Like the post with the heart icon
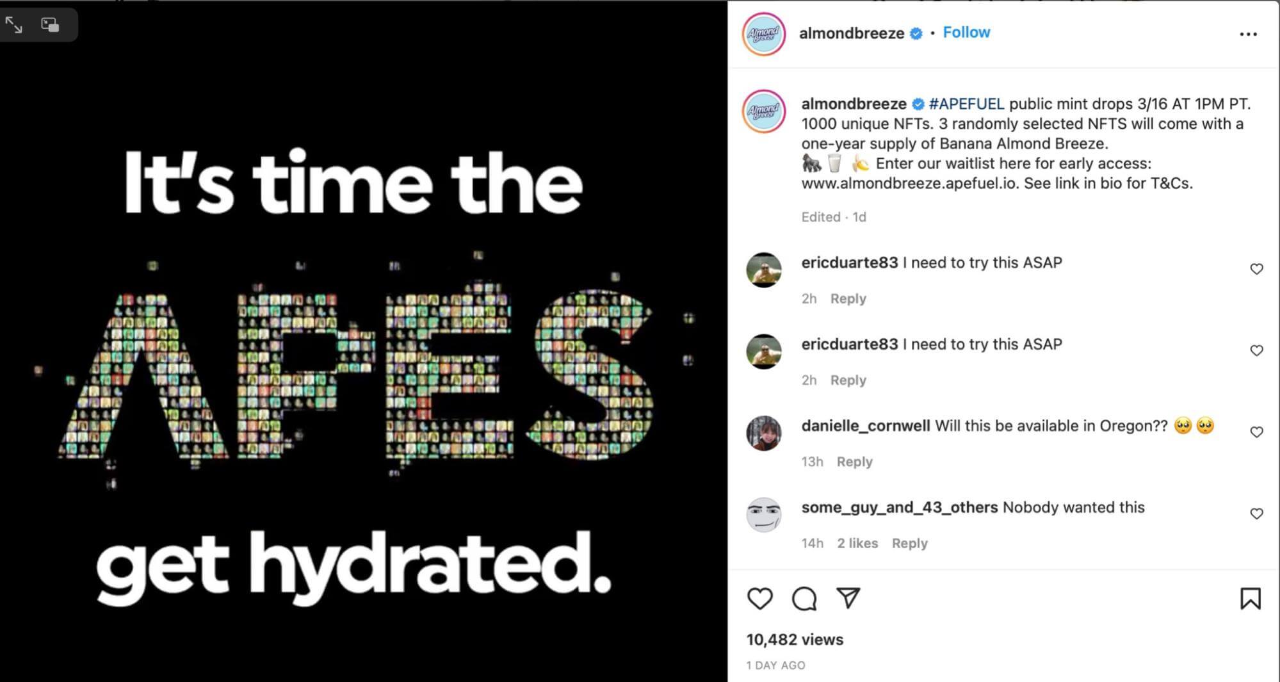The width and height of the screenshot is (1280, 682). (760, 598)
